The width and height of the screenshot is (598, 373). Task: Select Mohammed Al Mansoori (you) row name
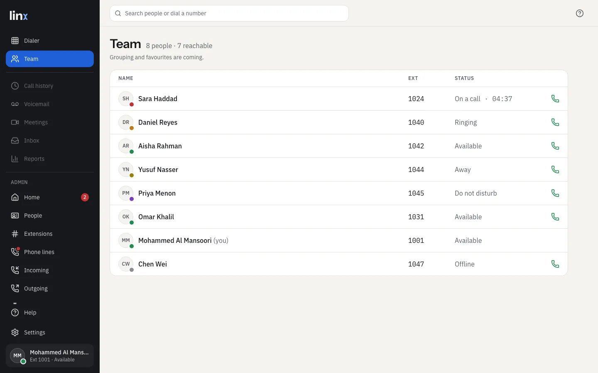(x=183, y=240)
